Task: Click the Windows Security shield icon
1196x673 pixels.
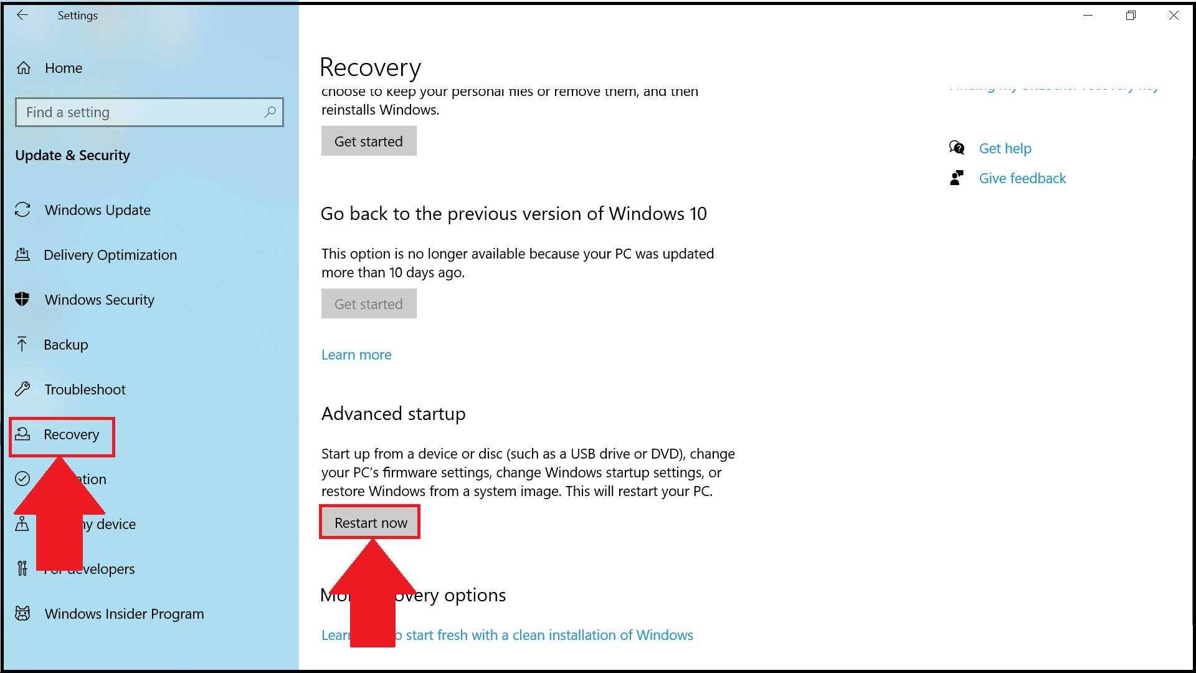Action: [x=23, y=300]
